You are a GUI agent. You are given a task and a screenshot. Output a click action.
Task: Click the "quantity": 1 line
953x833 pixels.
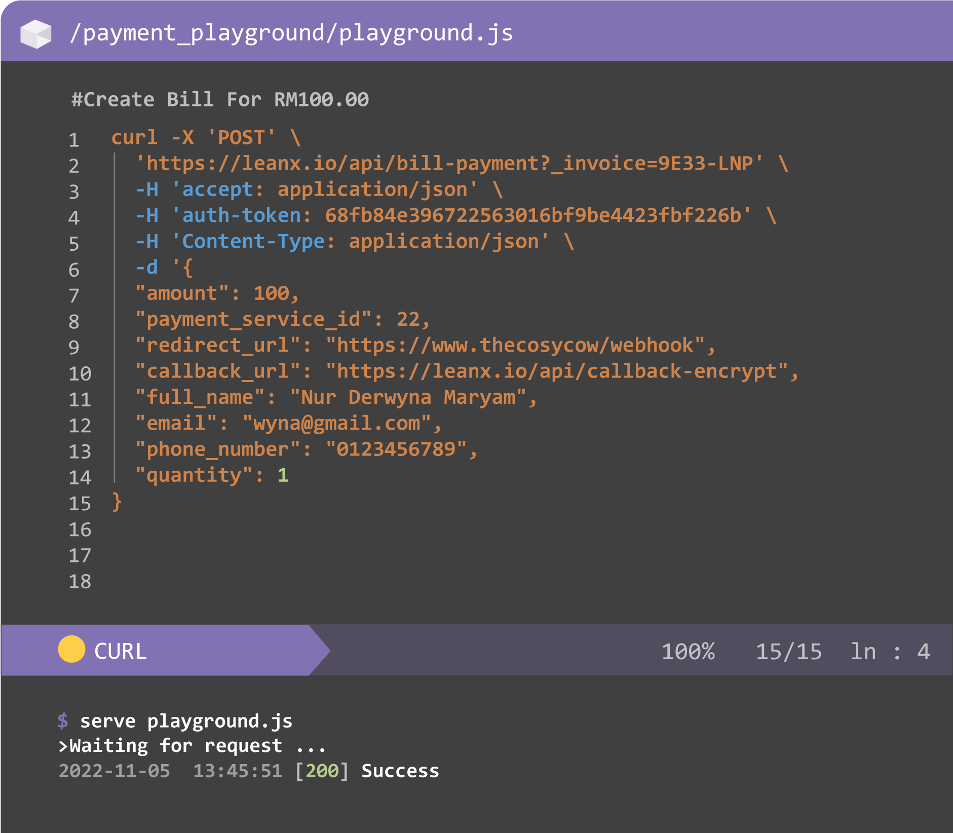click(x=212, y=475)
